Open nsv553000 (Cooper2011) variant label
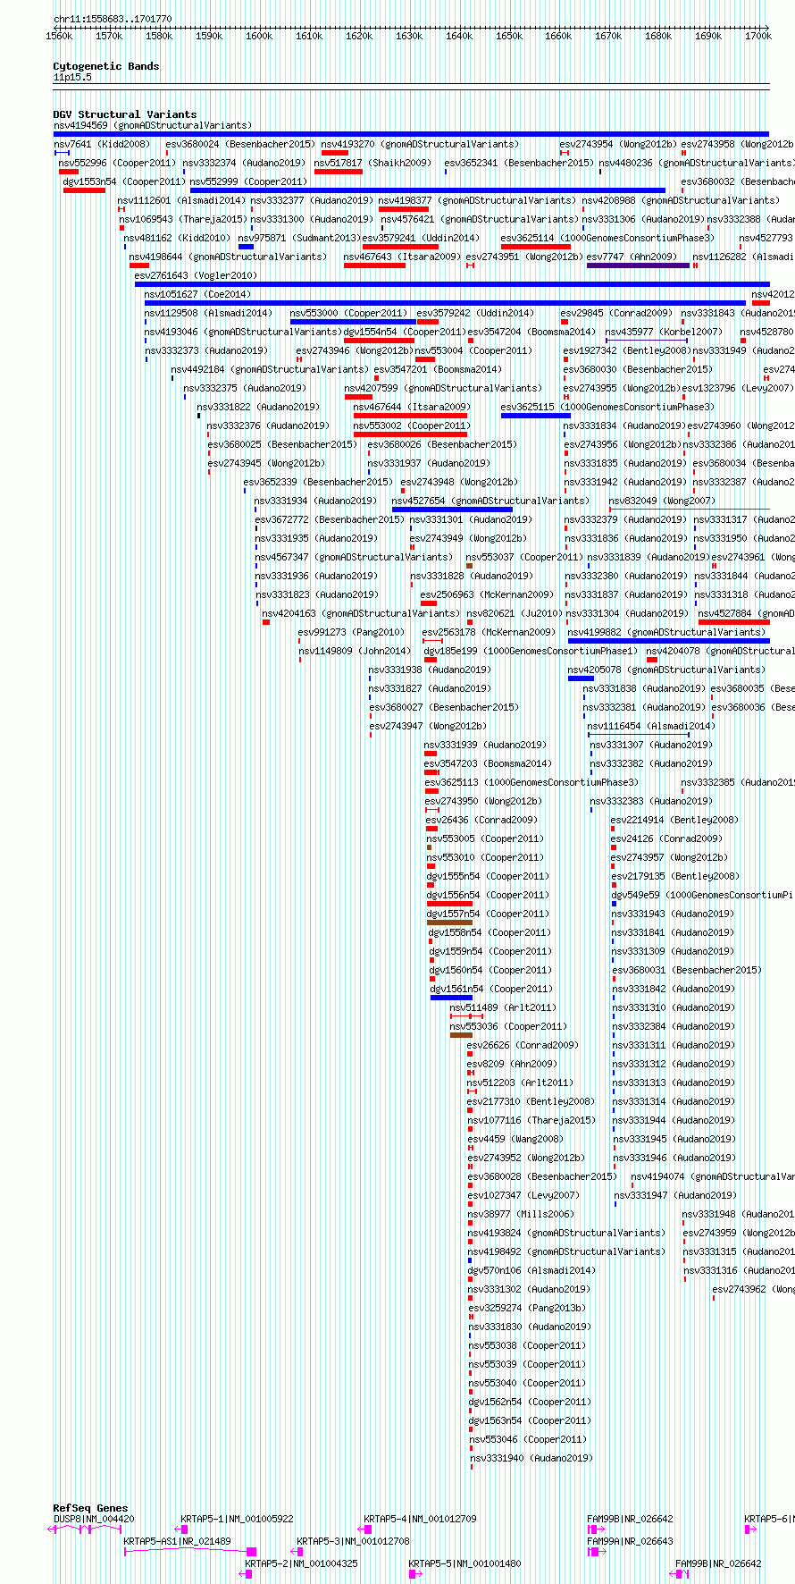Image resolution: width=795 pixels, height=1584 pixels. coord(348,313)
